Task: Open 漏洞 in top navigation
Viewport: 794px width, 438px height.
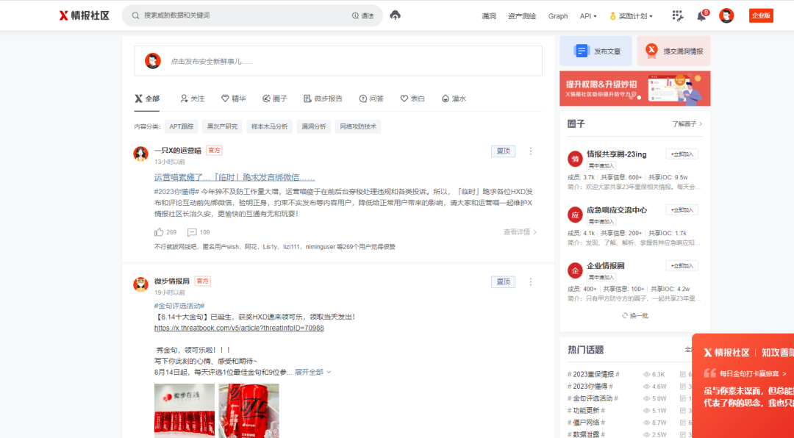Action: 489,16
